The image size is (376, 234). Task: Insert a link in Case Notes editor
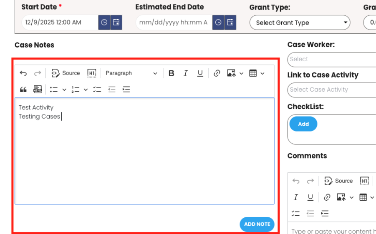point(217,73)
